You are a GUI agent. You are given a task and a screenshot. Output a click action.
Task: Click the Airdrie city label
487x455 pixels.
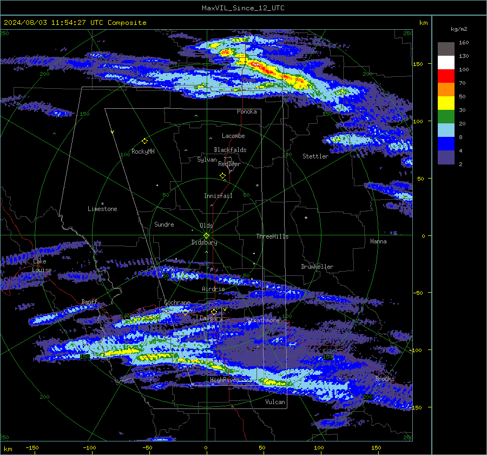[213, 289]
